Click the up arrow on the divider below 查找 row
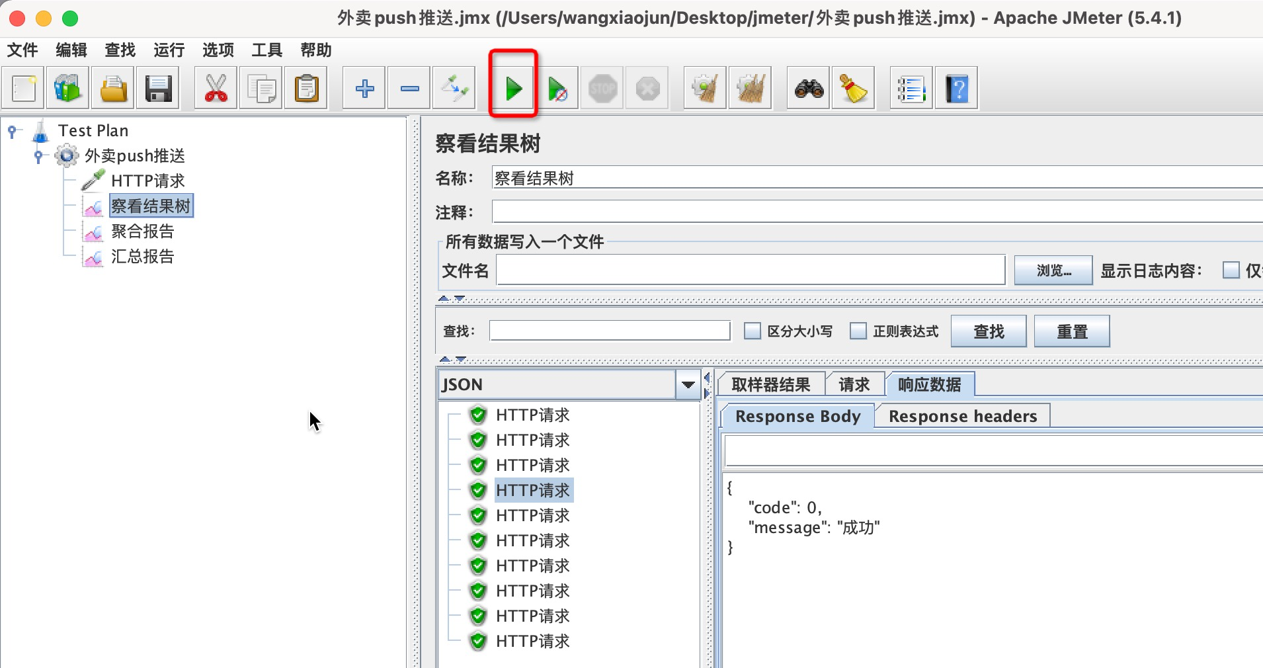The image size is (1263, 668). click(445, 359)
